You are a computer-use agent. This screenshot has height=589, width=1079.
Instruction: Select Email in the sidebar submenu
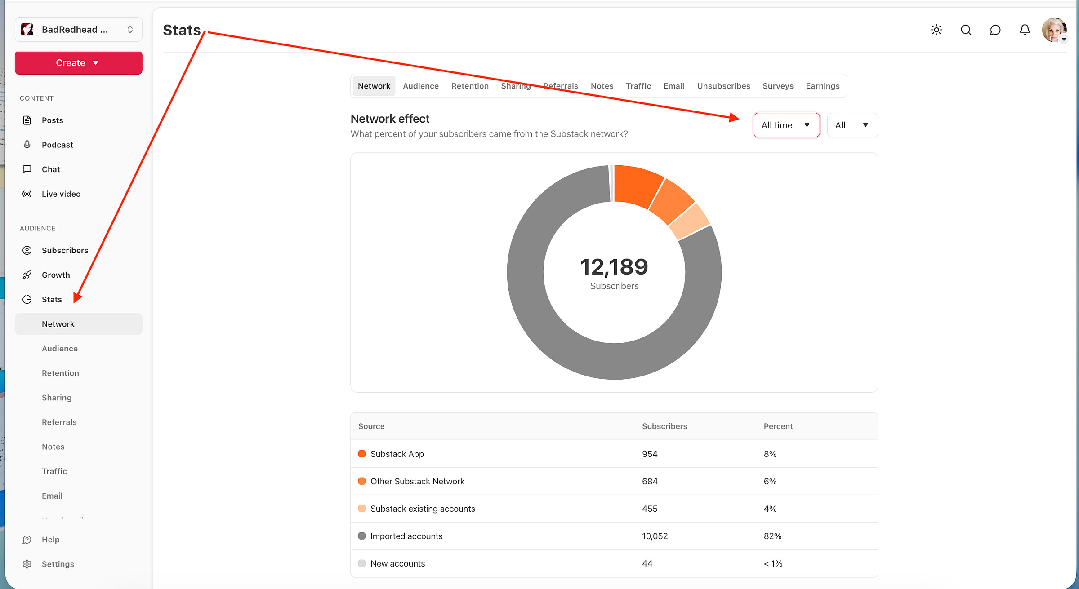(79, 496)
